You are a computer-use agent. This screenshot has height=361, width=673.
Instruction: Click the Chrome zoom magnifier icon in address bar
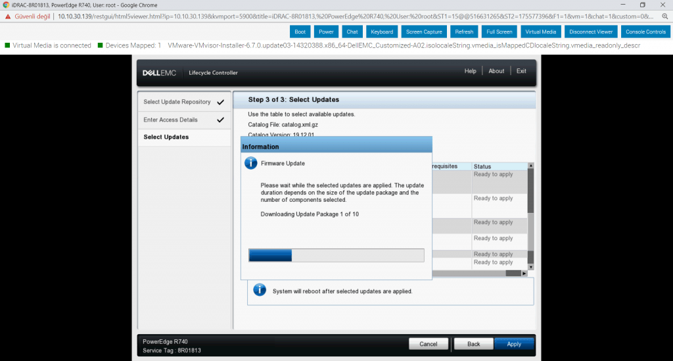pyautogui.click(x=664, y=16)
